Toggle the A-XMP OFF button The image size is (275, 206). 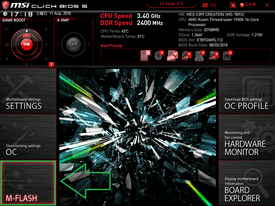[x=73, y=44]
